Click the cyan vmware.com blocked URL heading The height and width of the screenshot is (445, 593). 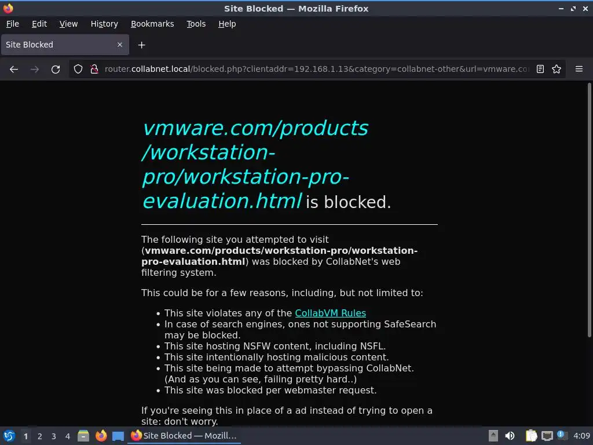(x=255, y=165)
